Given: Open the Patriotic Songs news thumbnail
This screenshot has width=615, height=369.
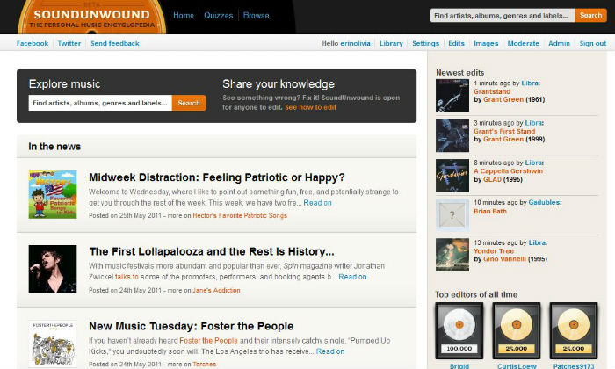Looking at the screenshot, I should [53, 195].
